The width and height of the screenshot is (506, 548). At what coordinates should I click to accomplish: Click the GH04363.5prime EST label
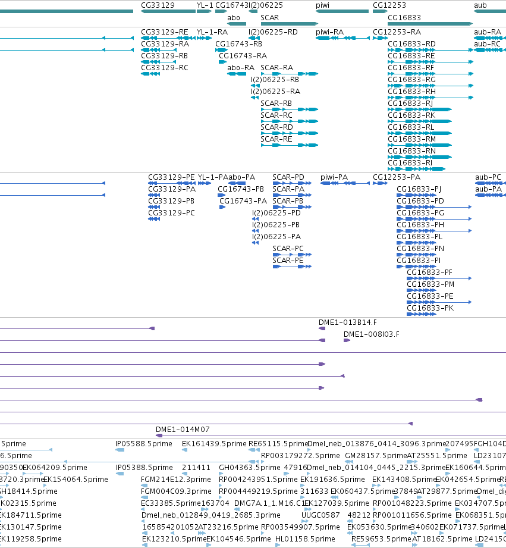[x=249, y=468]
